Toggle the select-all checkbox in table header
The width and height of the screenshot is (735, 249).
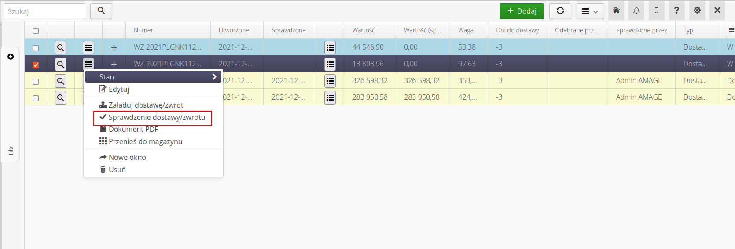click(36, 31)
